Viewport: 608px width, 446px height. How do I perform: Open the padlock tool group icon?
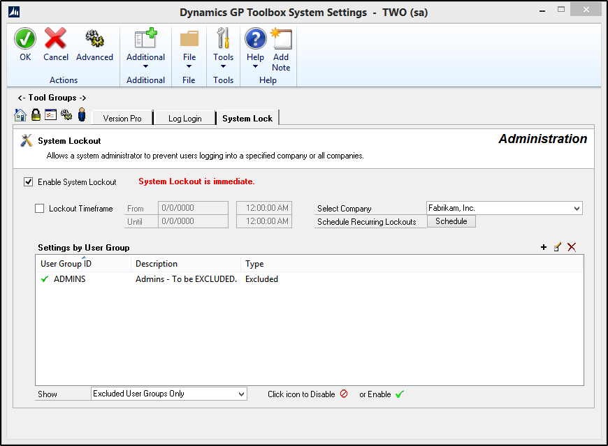[x=36, y=114]
